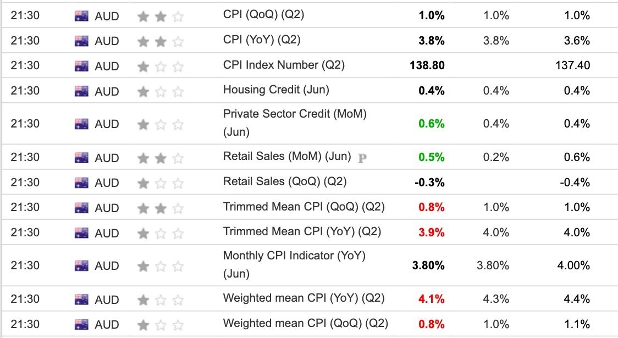
Task: Click the preliminary 'P' icon beside Retail Sales (MoM)
Action: 362,158
